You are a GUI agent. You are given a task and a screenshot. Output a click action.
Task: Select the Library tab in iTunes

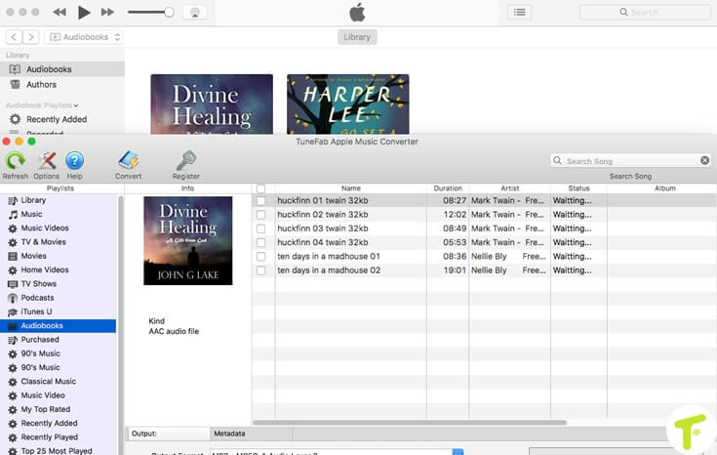click(x=357, y=37)
